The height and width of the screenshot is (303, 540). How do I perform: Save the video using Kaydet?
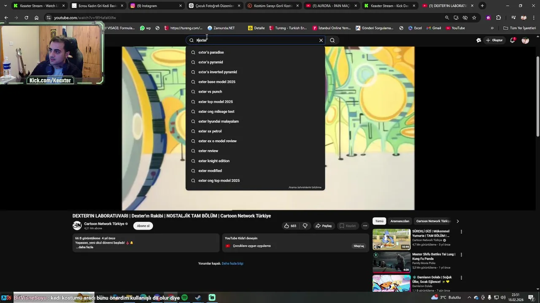(348, 226)
